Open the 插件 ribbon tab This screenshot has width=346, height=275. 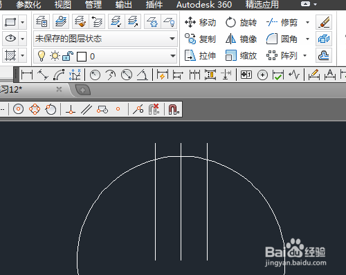(x=154, y=5)
